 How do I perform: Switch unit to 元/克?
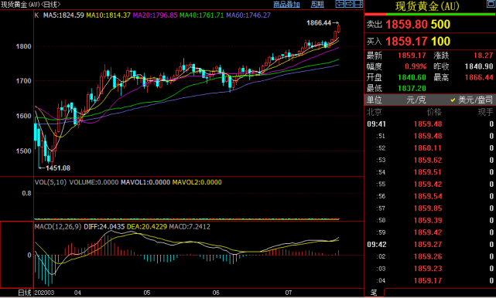[x=416, y=100]
